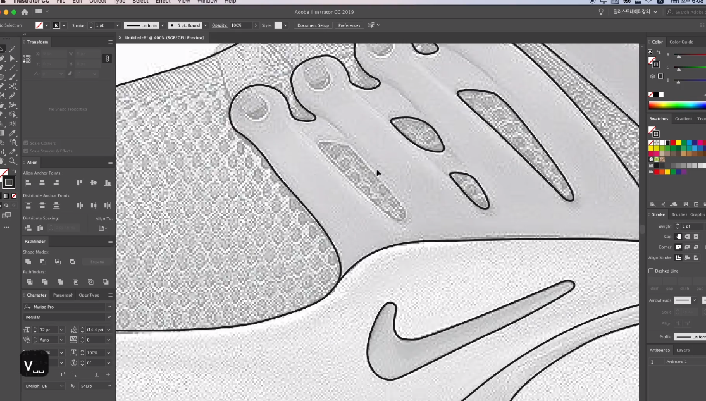
Task: Click Exclude shape mode icon
Action: [73, 261]
